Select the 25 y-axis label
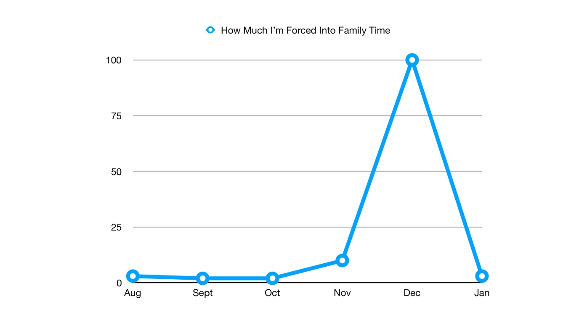The width and height of the screenshot is (587, 333). point(116,227)
